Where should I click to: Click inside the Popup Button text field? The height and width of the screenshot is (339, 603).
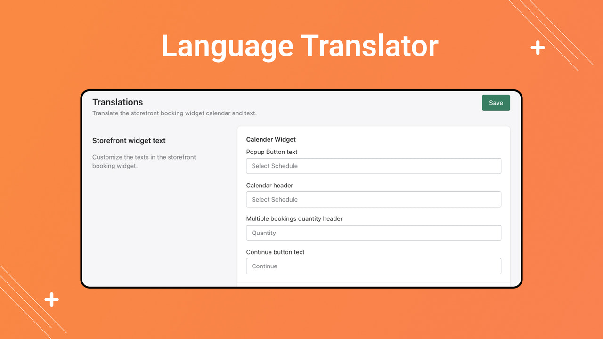click(374, 166)
